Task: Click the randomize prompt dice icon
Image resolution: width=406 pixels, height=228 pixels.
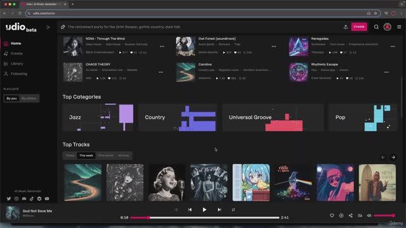Action: (63, 27)
